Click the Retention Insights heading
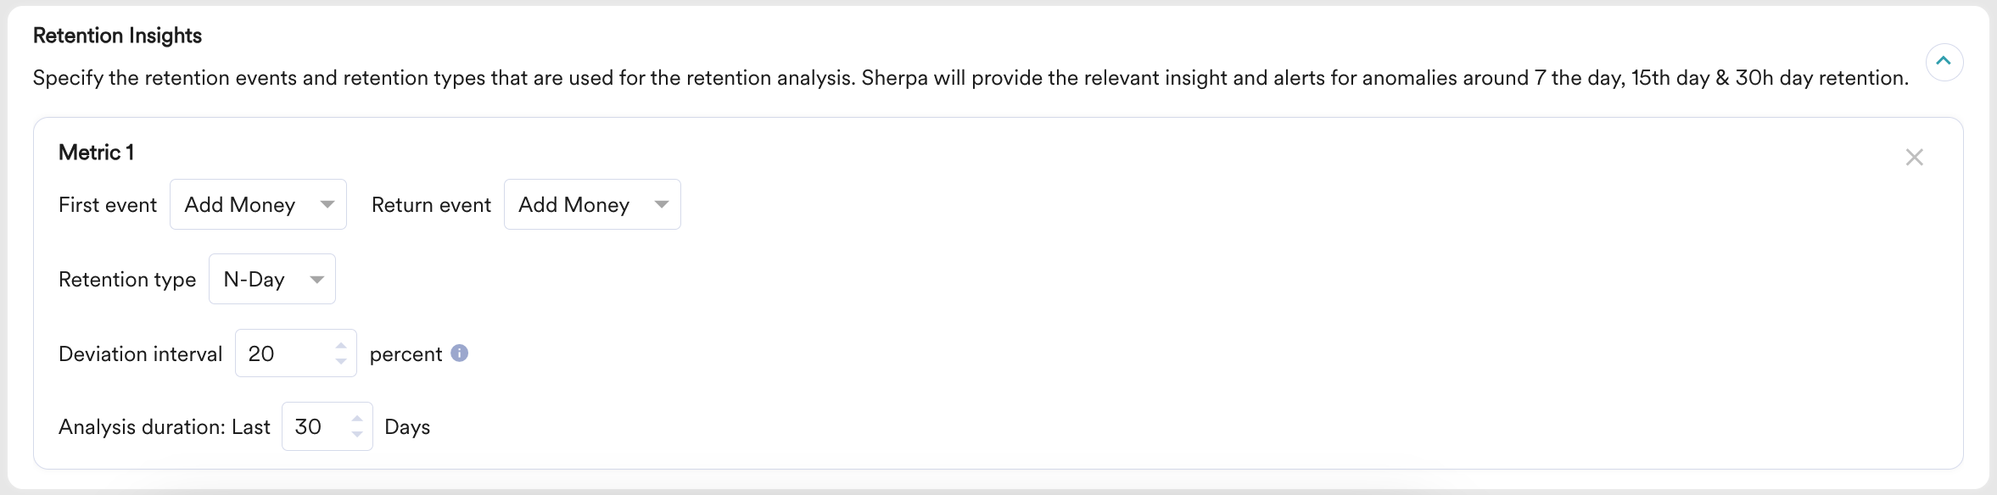This screenshot has height=495, width=1997. click(117, 36)
